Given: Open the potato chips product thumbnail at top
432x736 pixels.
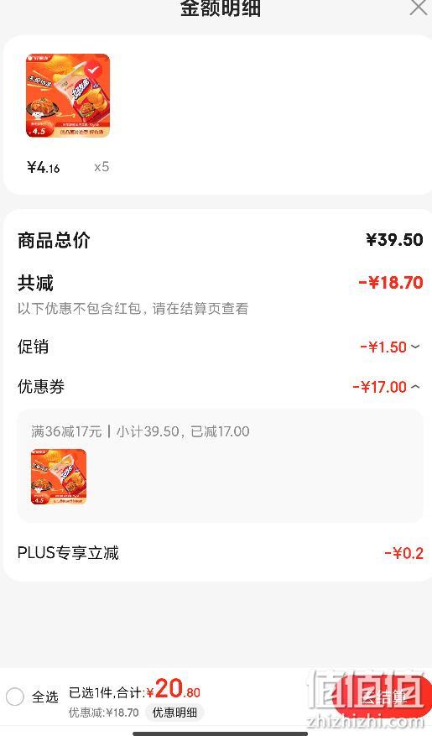Looking at the screenshot, I should pos(68,96).
